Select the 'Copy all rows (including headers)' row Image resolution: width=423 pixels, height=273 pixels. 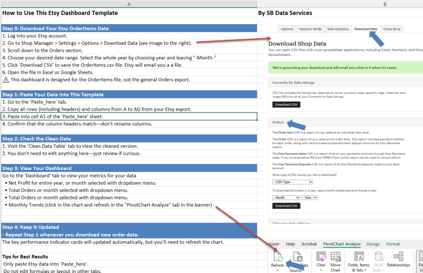click(x=129, y=109)
